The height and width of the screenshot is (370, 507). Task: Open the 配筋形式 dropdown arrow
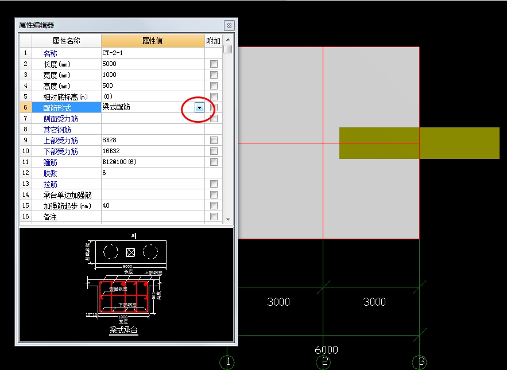click(x=199, y=108)
